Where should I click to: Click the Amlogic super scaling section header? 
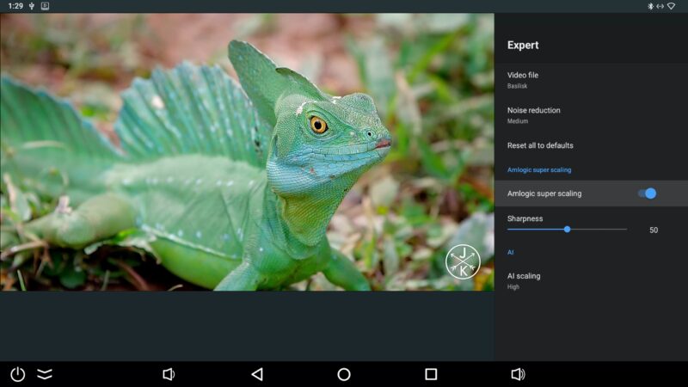click(x=539, y=169)
